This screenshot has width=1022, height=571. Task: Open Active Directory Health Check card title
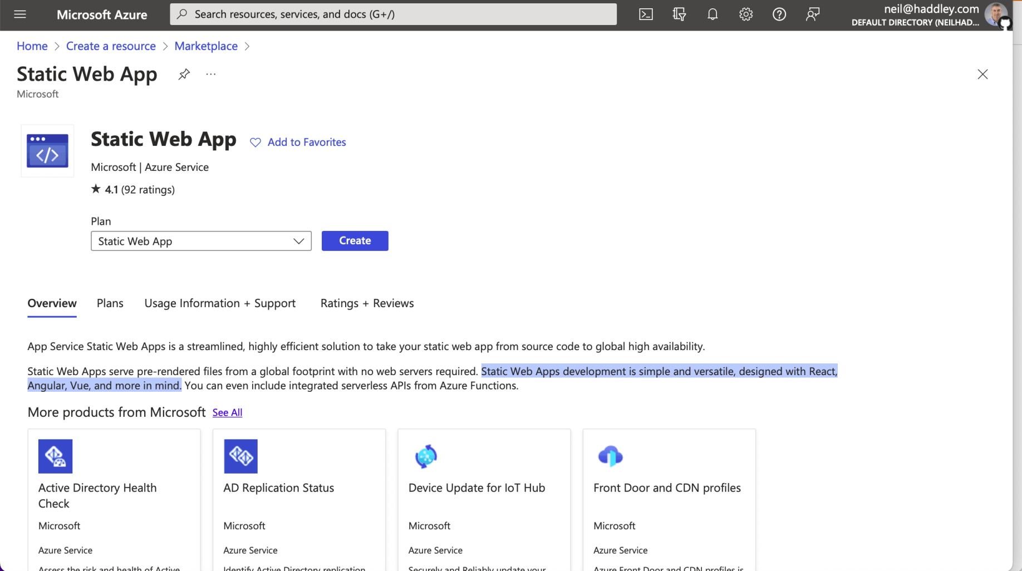[x=97, y=495]
